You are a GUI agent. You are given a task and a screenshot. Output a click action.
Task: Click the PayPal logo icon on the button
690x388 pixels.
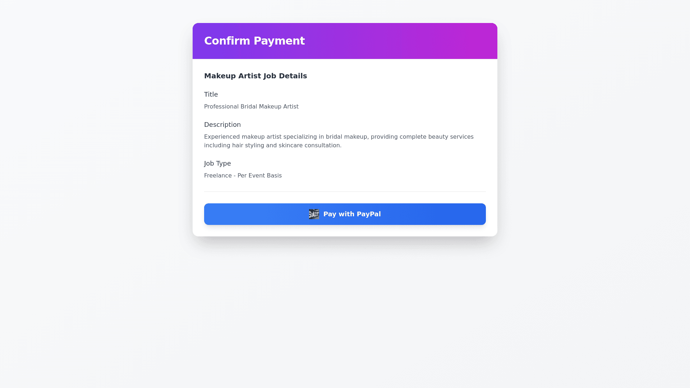[x=314, y=214]
